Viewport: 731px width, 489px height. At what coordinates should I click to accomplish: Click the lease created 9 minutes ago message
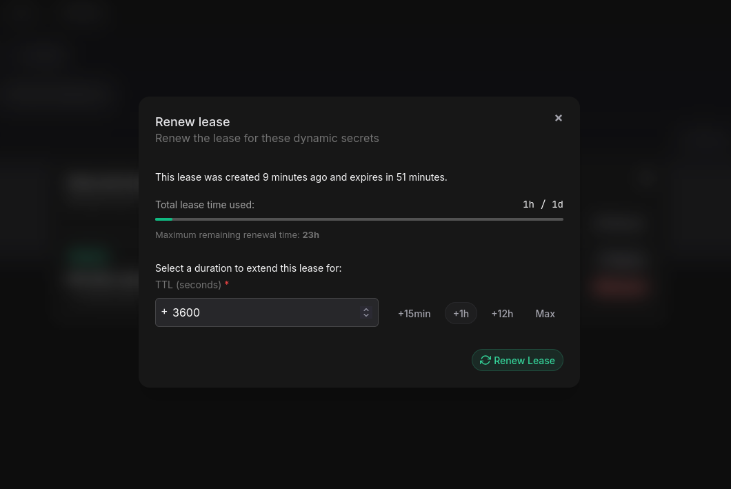coord(301,178)
